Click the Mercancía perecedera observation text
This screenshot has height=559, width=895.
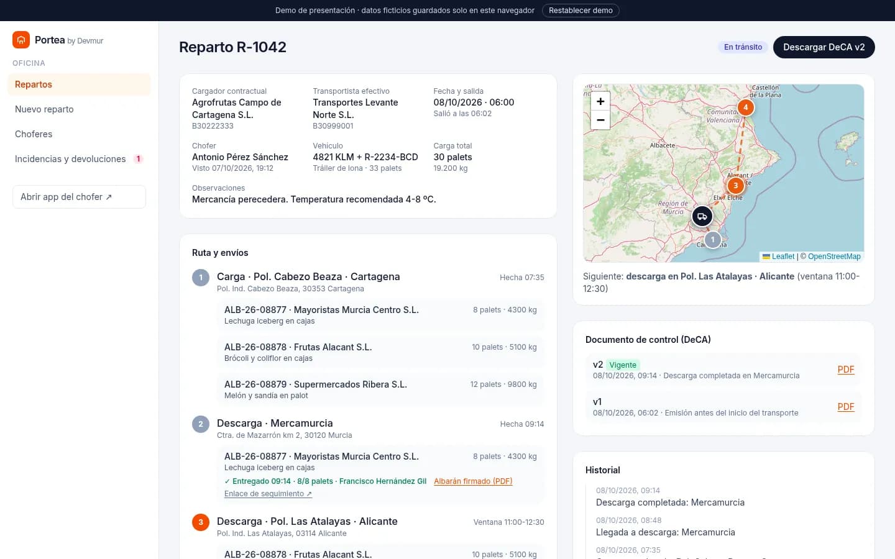tap(314, 199)
